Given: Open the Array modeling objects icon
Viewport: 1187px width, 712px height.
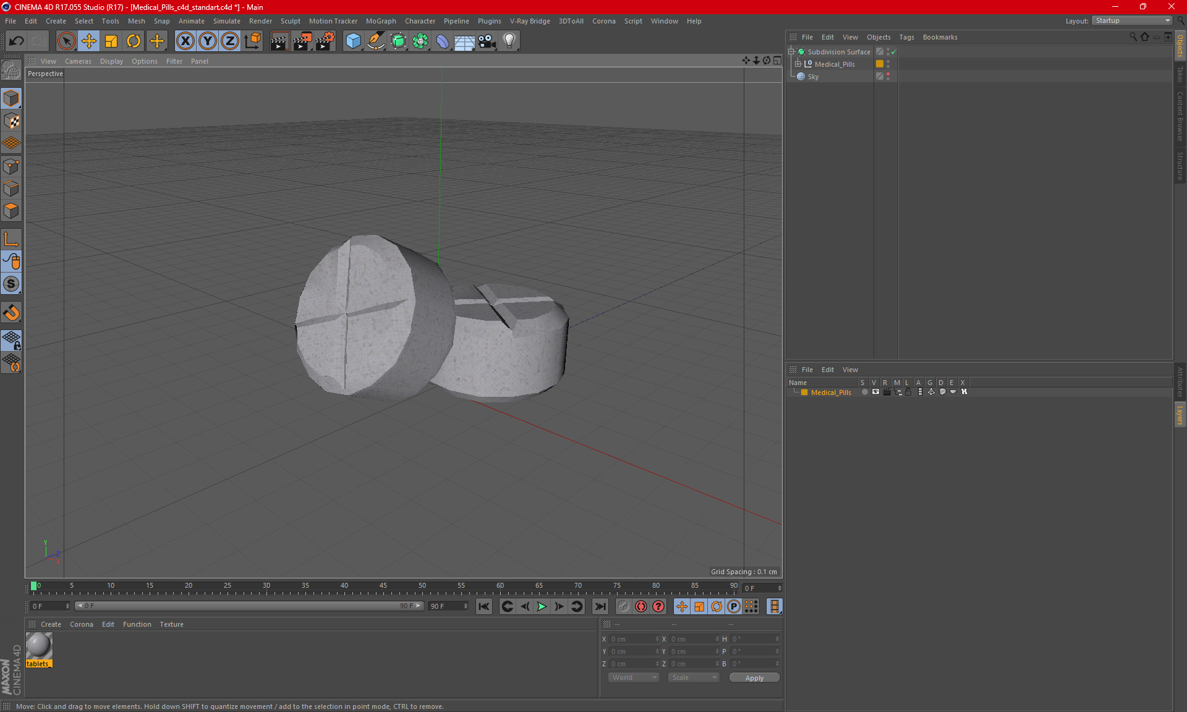Looking at the screenshot, I should pyautogui.click(x=420, y=41).
